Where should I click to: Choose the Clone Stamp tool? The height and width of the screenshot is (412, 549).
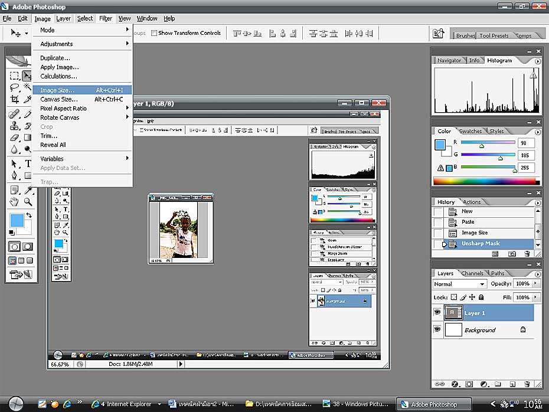14,126
